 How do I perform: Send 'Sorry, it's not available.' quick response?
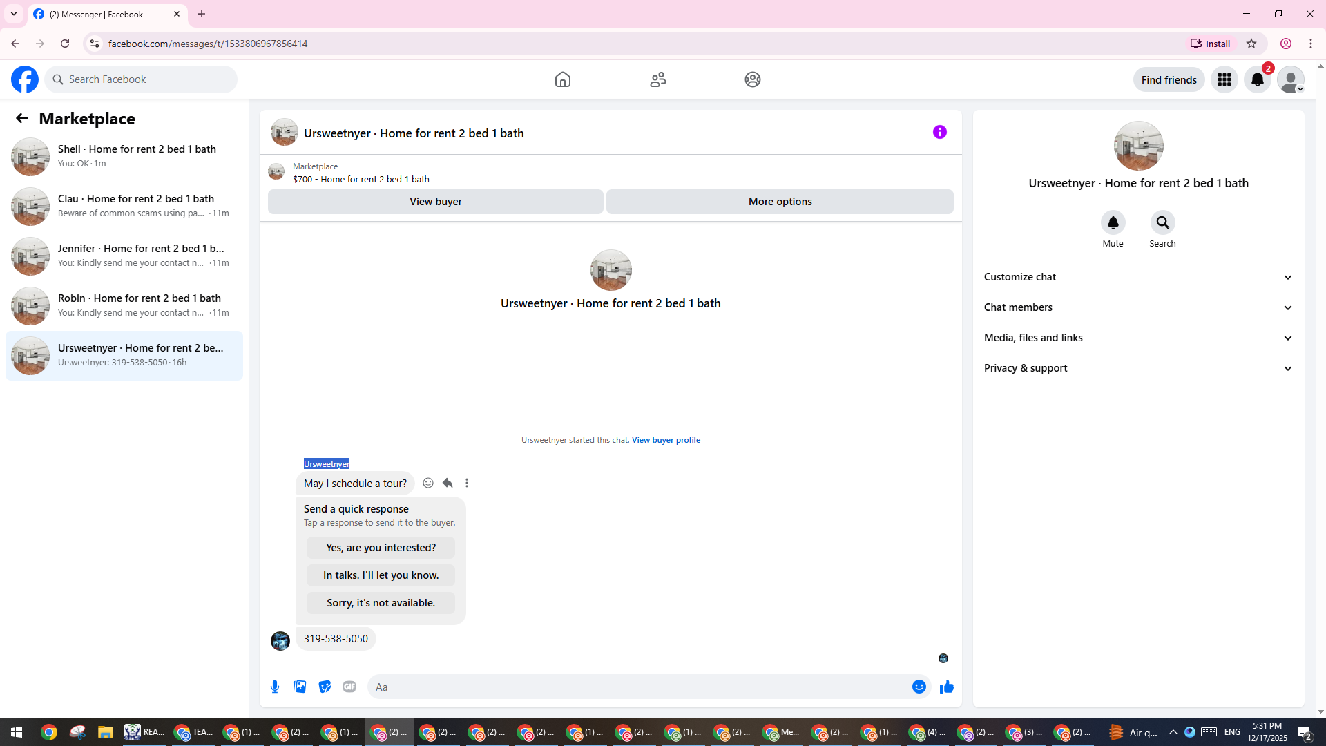click(381, 603)
